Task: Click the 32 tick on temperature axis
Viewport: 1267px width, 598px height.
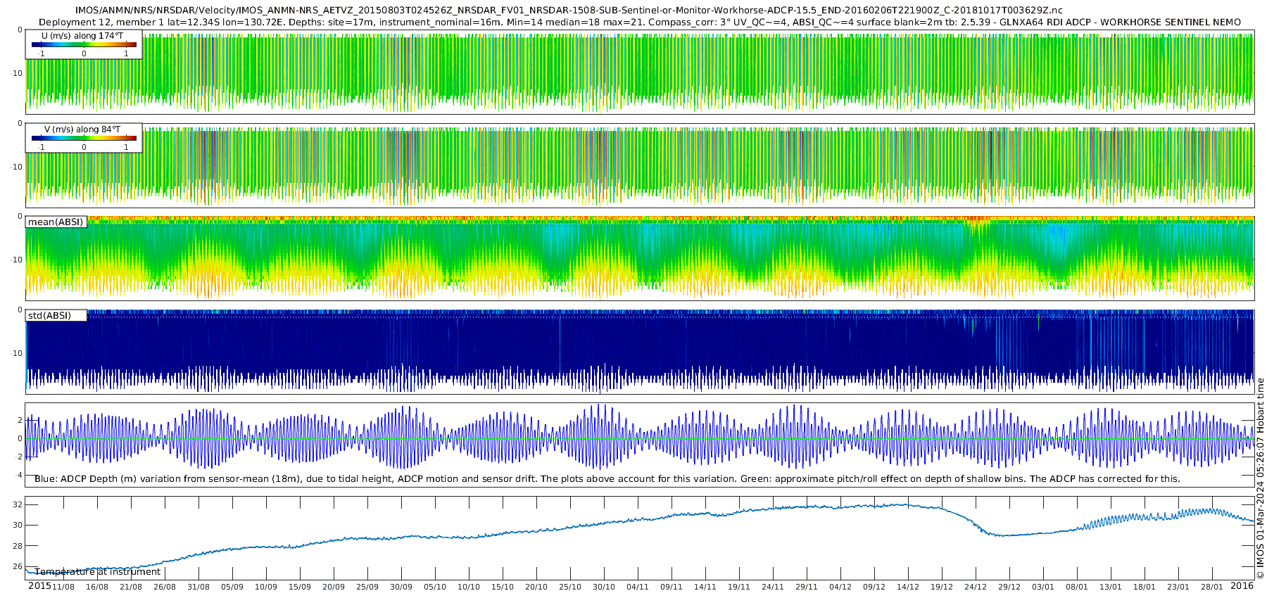Action: (18, 504)
